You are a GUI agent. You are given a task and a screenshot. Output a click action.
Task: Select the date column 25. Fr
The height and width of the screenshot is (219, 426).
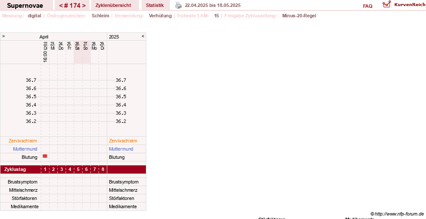tap(69, 46)
